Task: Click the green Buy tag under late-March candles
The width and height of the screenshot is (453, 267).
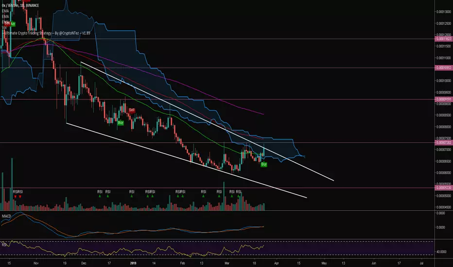Action: [x=264, y=165]
